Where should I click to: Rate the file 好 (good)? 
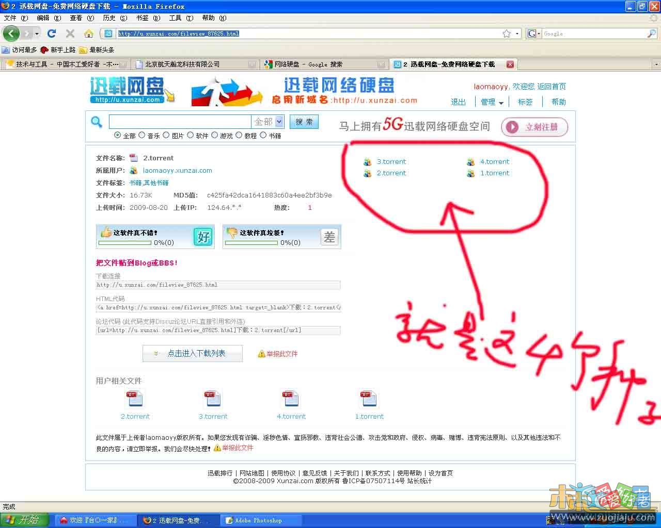203,237
